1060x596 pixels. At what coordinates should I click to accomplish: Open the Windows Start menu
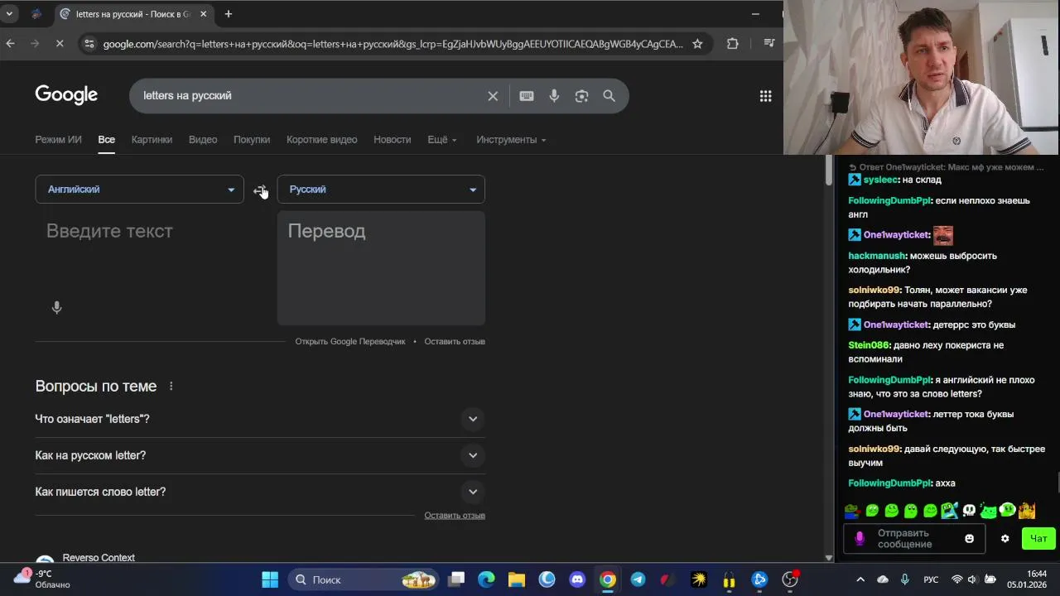pyautogui.click(x=270, y=579)
